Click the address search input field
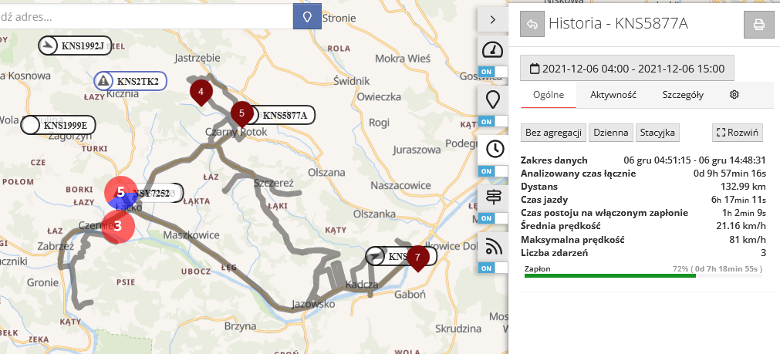The image size is (780, 354). [x=147, y=16]
